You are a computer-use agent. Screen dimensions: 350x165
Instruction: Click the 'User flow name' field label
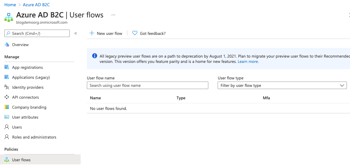point(101,78)
